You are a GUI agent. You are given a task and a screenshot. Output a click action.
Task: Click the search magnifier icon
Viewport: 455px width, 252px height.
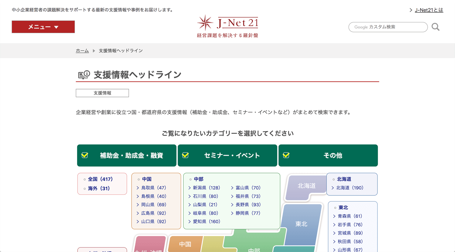click(x=436, y=27)
